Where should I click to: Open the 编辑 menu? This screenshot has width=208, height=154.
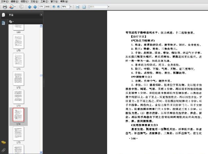pyautogui.click(x=15, y=1)
